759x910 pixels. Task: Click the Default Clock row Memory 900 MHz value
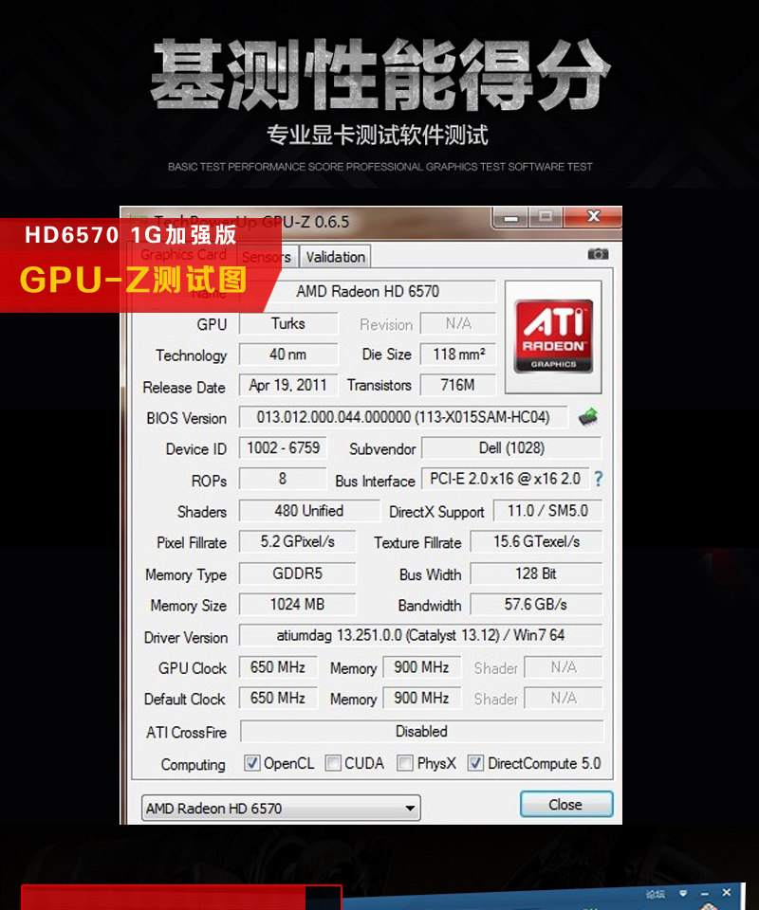422,698
